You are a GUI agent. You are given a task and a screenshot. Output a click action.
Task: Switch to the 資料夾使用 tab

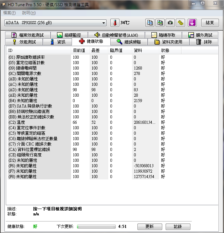tap(168, 42)
